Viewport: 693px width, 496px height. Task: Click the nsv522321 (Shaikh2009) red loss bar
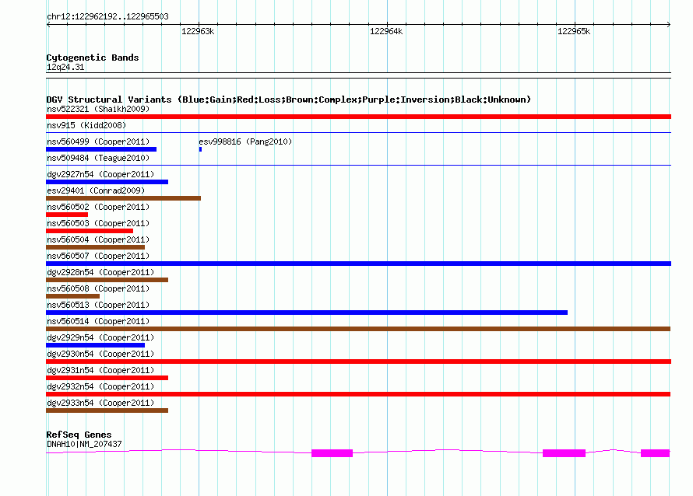pyautogui.click(x=358, y=117)
